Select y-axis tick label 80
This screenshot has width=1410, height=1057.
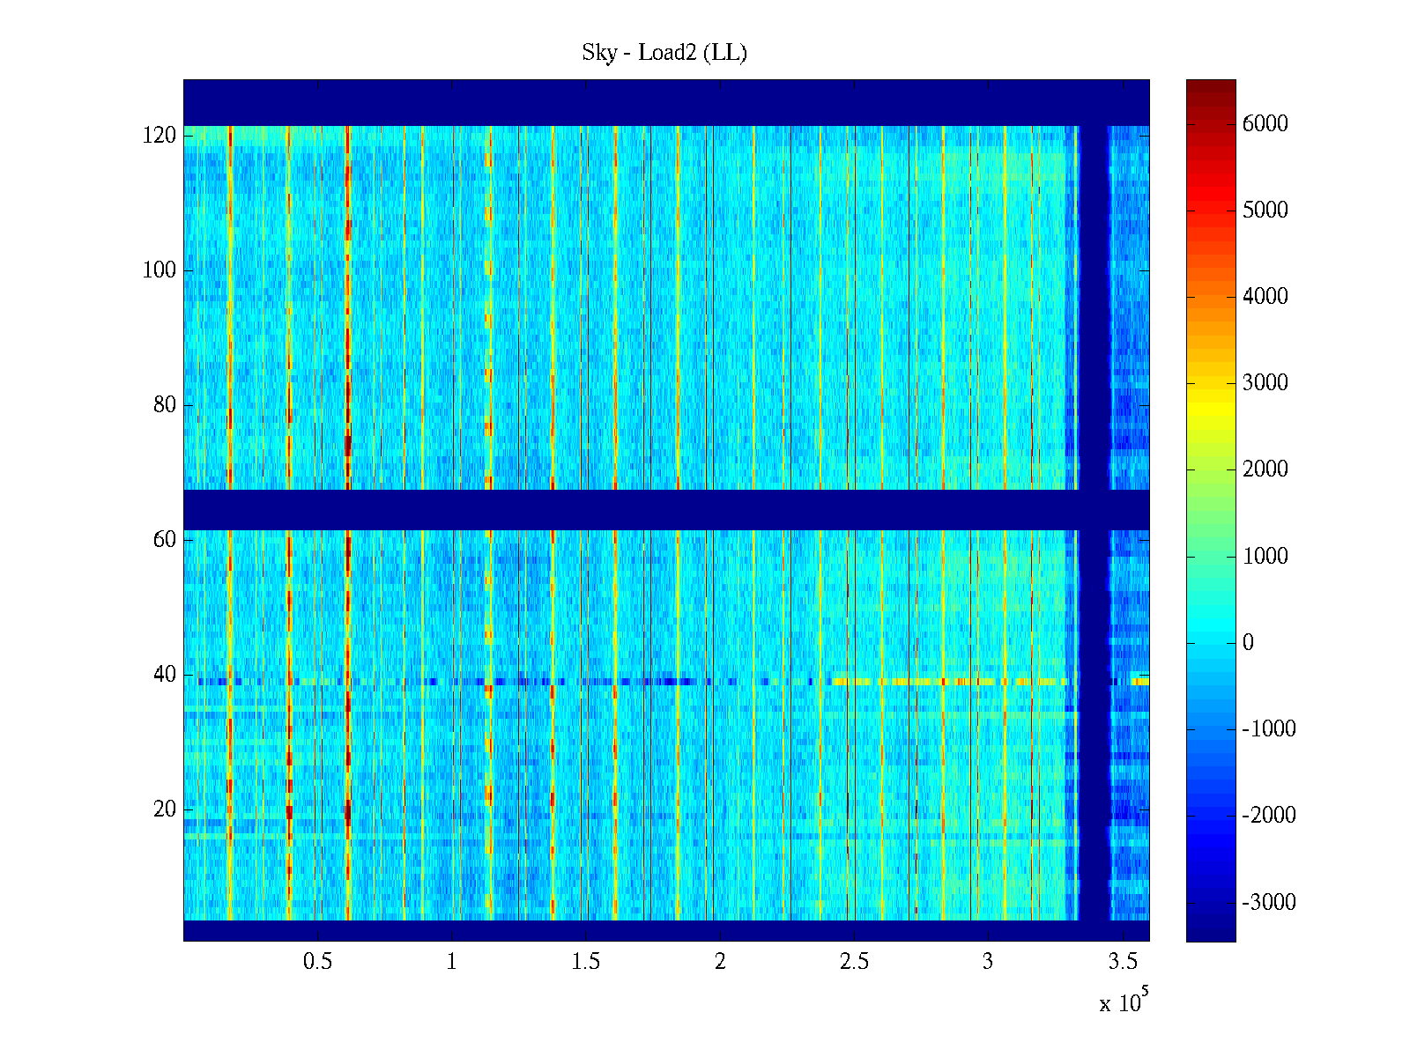click(x=165, y=405)
